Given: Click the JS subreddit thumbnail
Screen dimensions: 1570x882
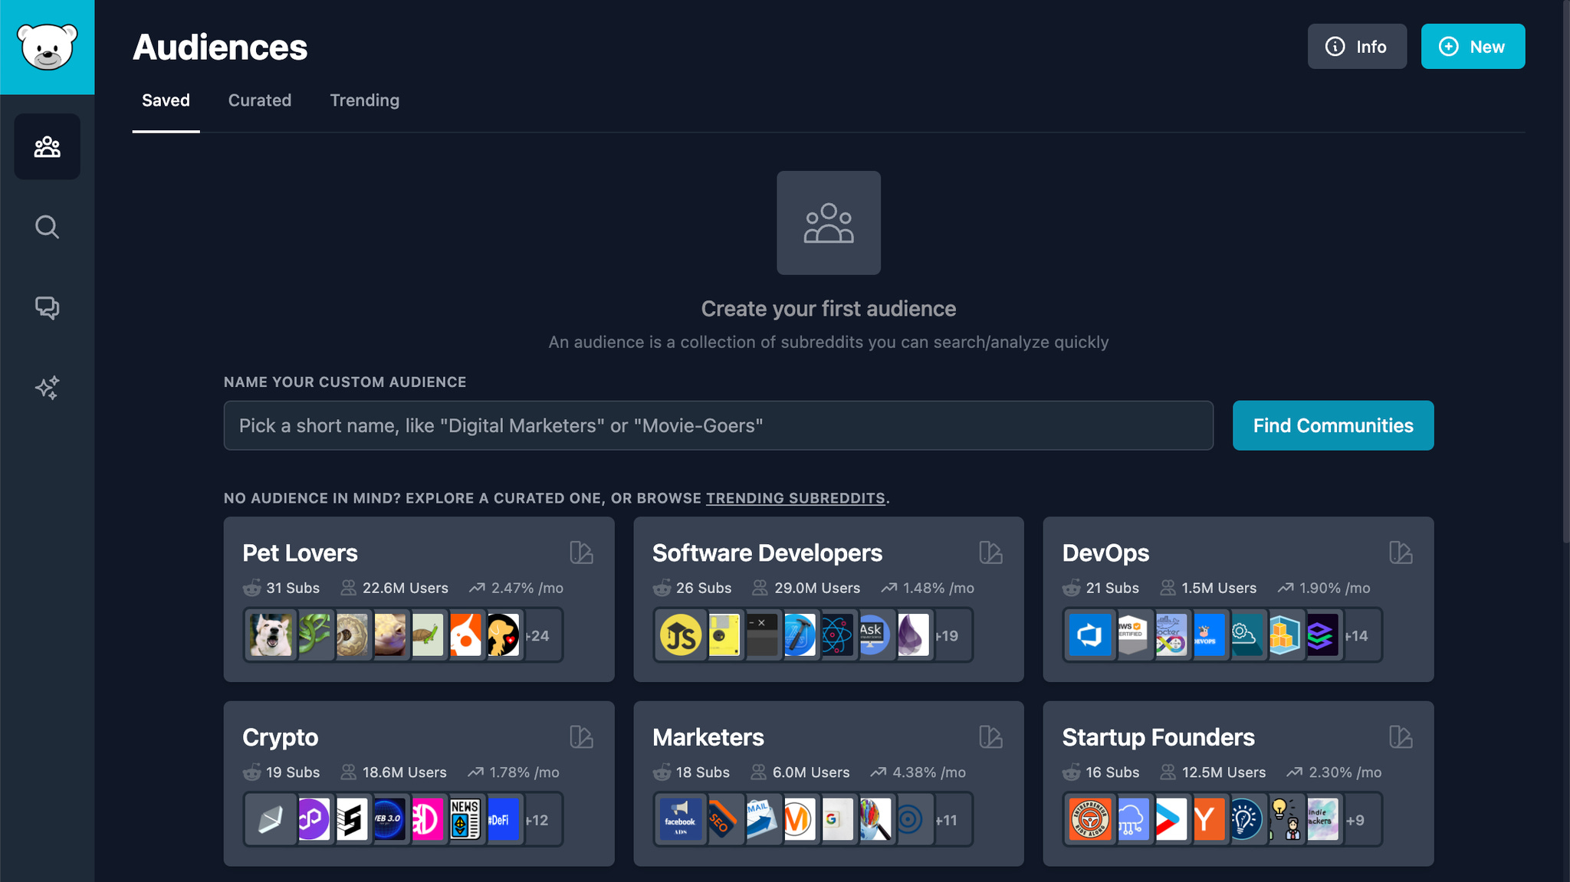Looking at the screenshot, I should pos(680,635).
